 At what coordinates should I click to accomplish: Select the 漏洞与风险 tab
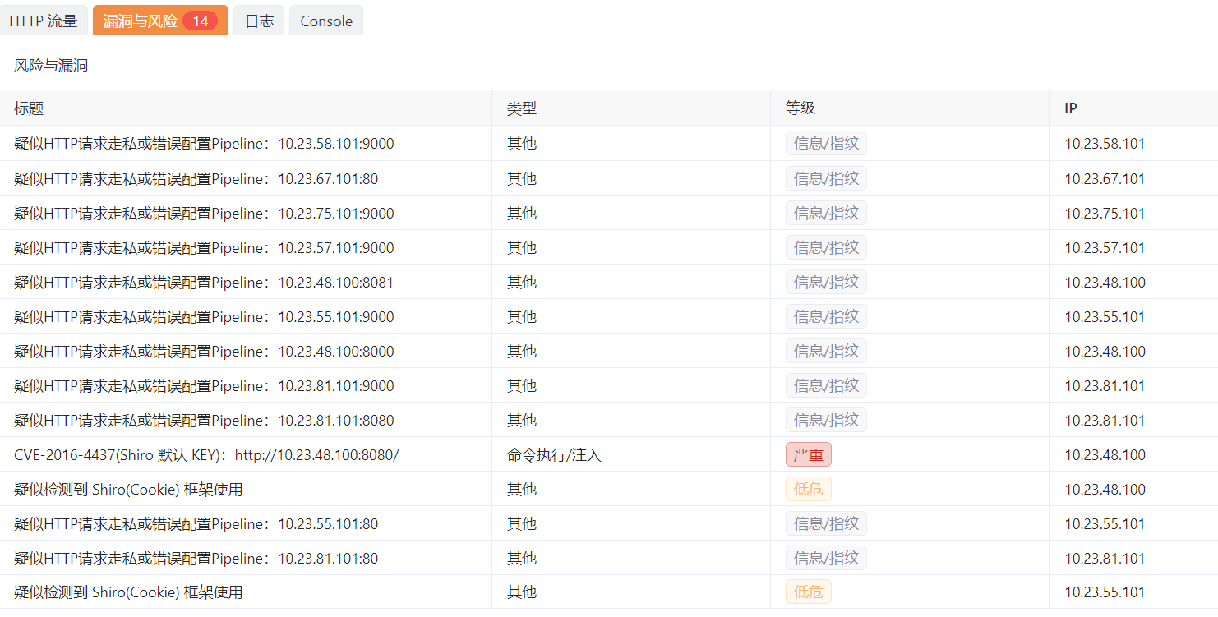(160, 21)
